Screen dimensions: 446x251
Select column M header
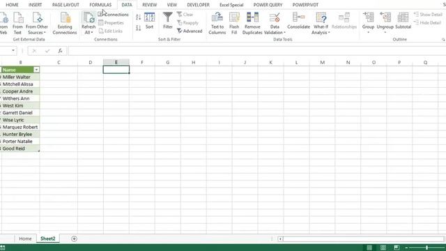pyautogui.click(x=322, y=62)
